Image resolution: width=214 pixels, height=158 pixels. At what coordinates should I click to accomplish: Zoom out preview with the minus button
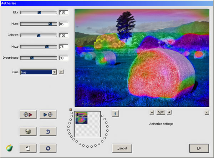[x=152, y=112]
